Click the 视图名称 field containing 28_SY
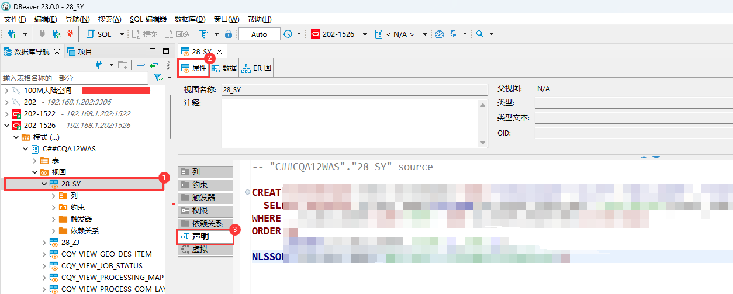The image size is (733, 294). pos(355,89)
